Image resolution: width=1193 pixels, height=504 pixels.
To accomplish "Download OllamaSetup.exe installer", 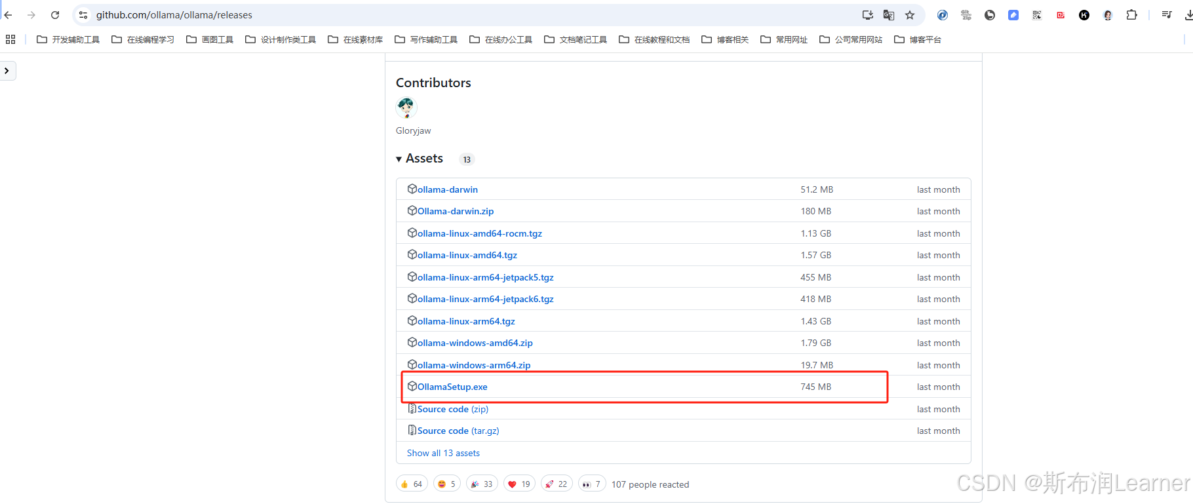I will (x=452, y=387).
